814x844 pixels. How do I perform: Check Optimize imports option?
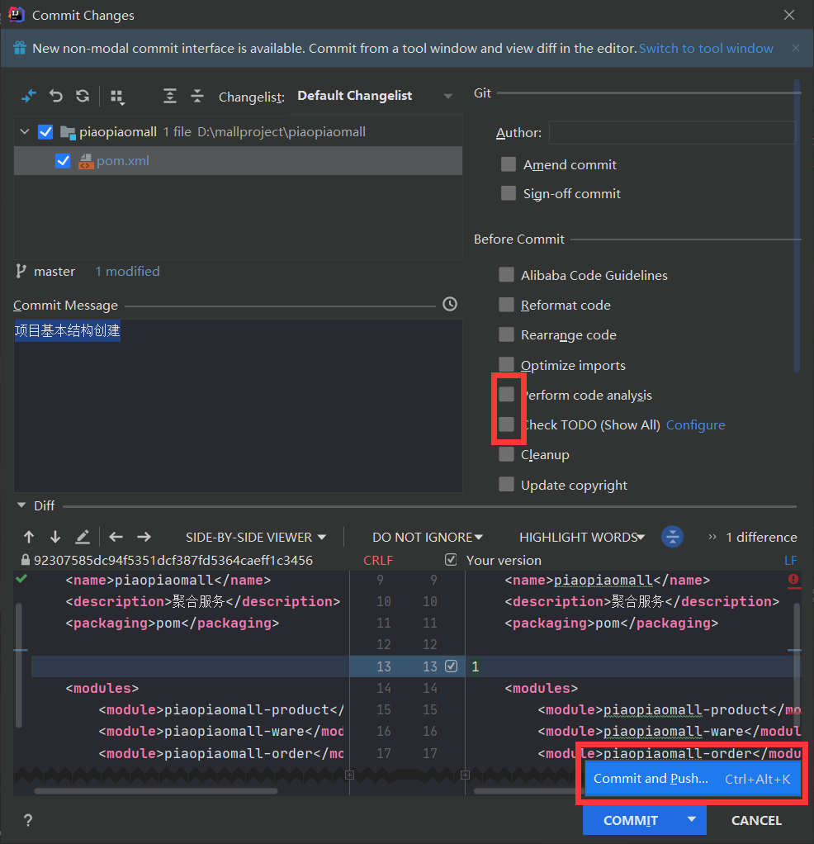506,364
